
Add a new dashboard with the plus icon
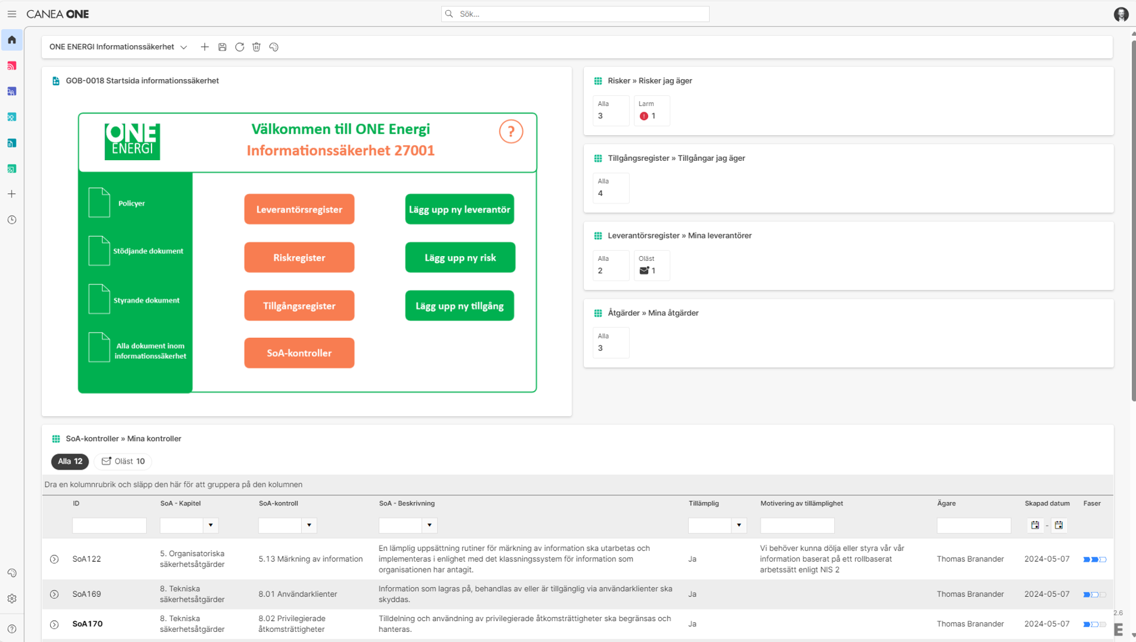204,47
